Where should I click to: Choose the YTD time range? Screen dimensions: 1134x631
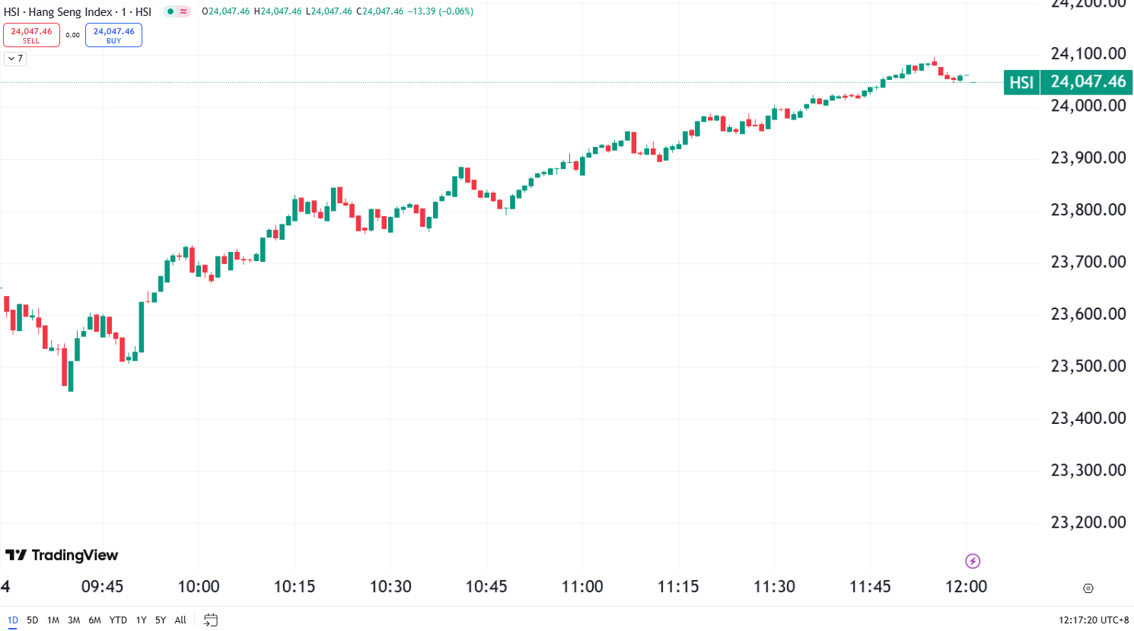118,620
